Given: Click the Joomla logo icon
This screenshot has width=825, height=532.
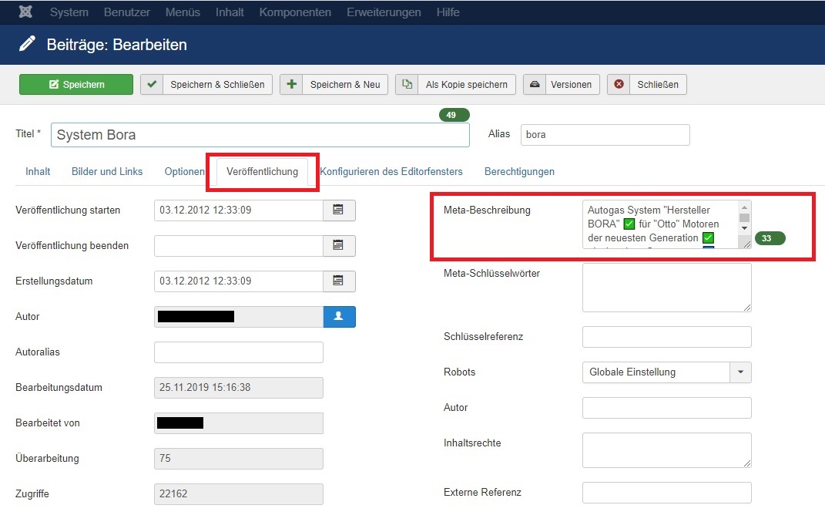Looking at the screenshot, I should [25, 12].
